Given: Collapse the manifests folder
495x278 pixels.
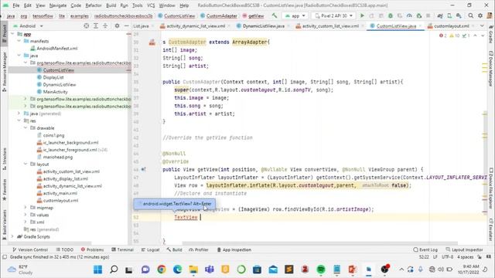Looking at the screenshot, I should (x=19, y=41).
